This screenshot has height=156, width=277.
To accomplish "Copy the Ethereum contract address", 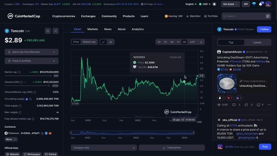I will click(42, 133).
